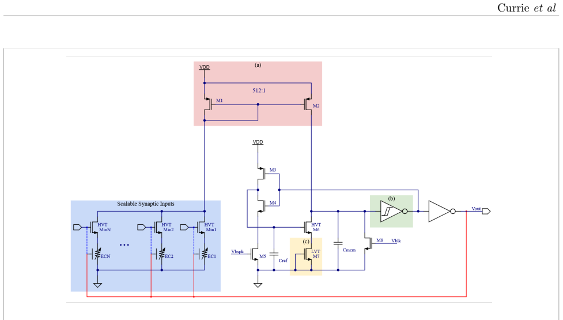563x320 pixels.
Task: Click the "EC2" text label
Action: [169, 256]
